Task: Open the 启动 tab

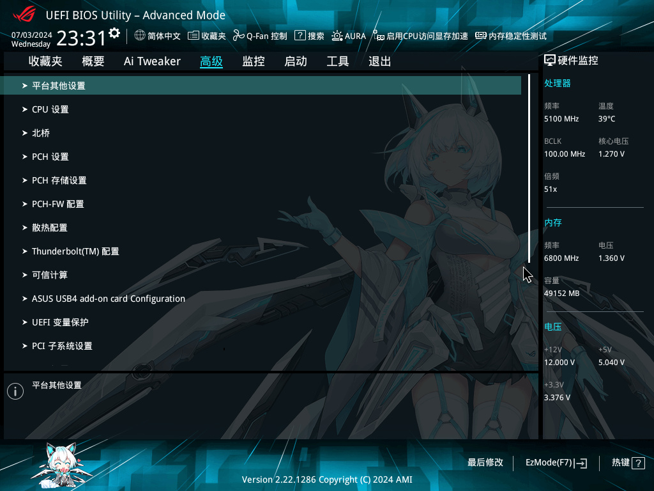Action: (x=296, y=61)
